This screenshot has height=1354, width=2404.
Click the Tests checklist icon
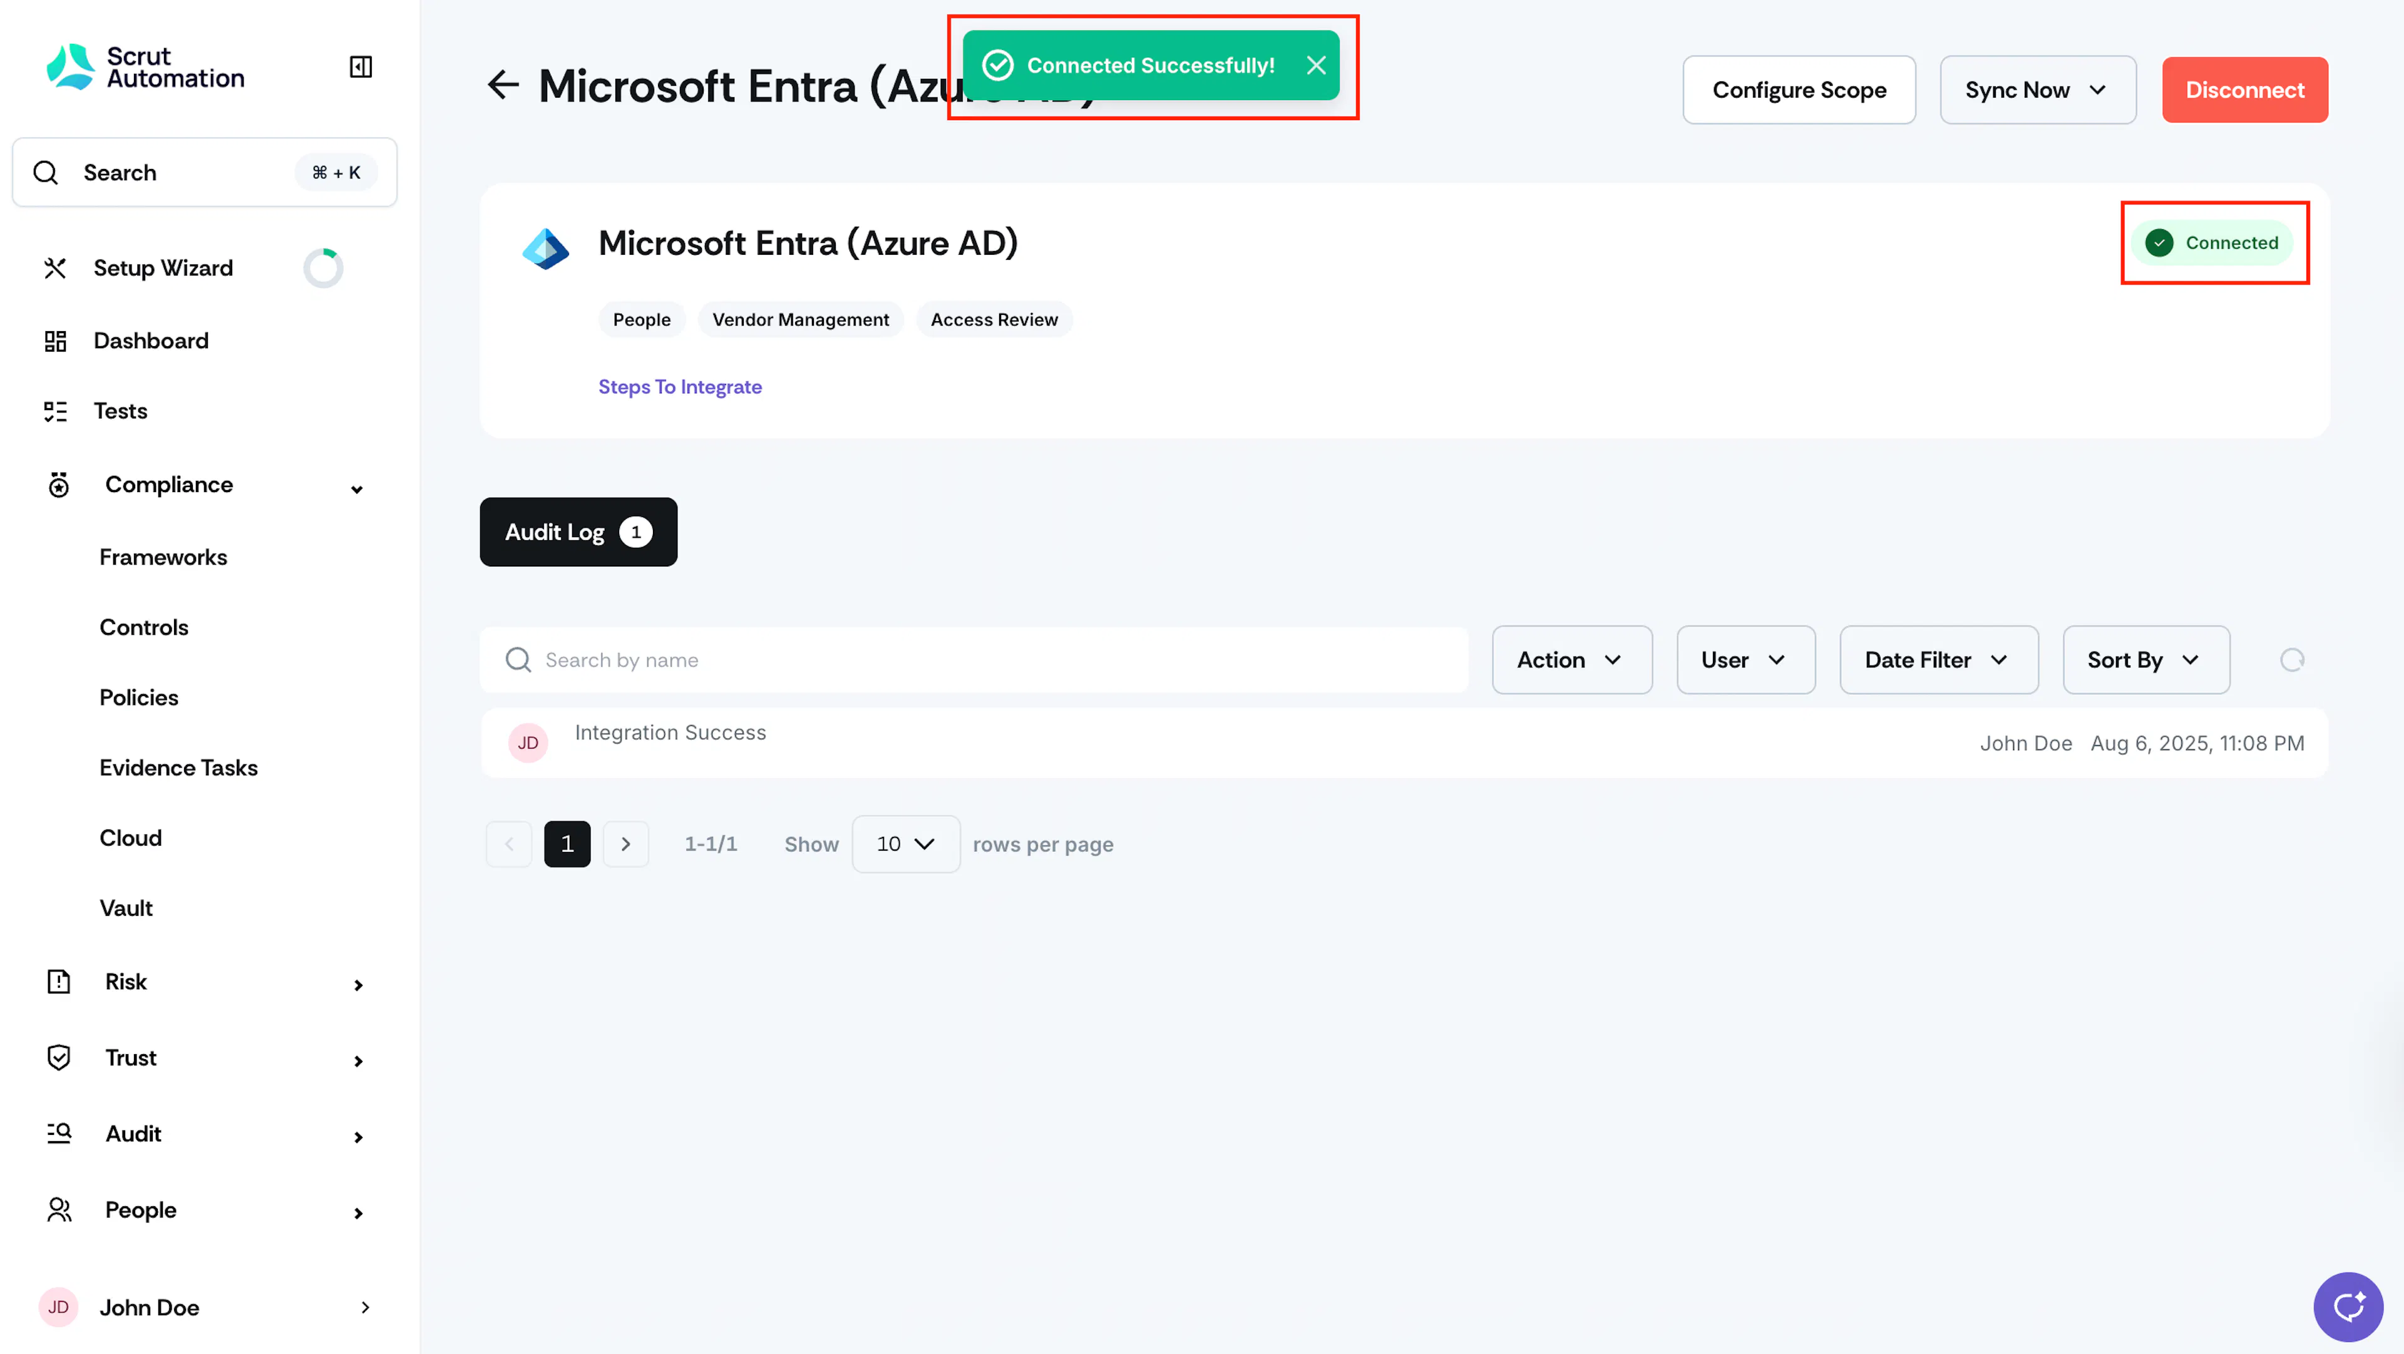pos(56,411)
